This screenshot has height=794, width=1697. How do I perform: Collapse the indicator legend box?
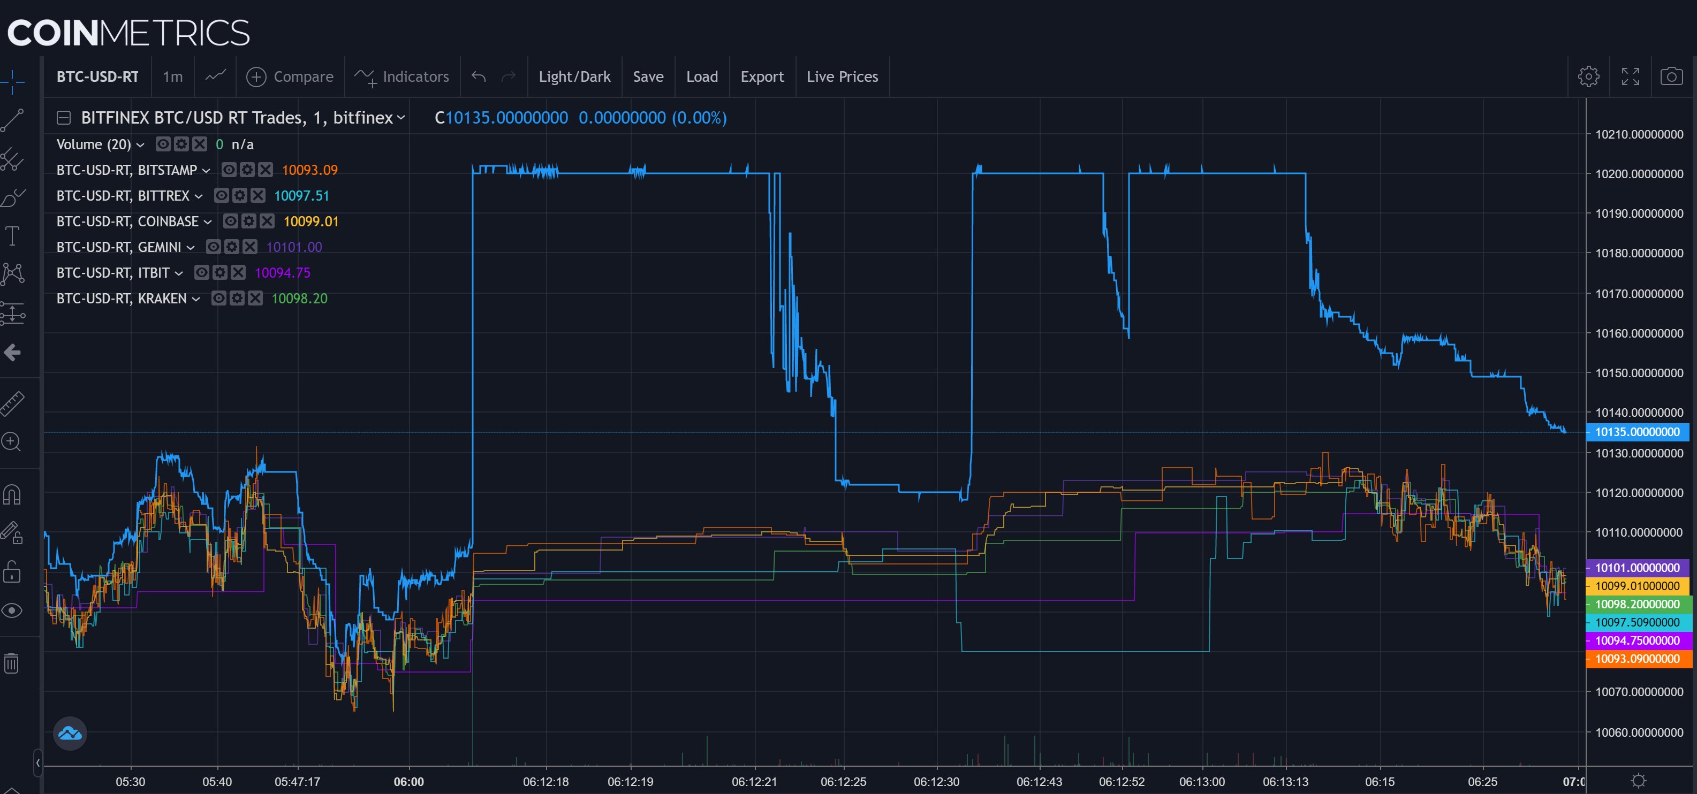64,118
